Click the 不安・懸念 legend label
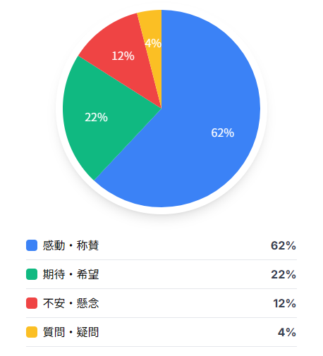Viewport: 323px width, 356px height. (71, 303)
